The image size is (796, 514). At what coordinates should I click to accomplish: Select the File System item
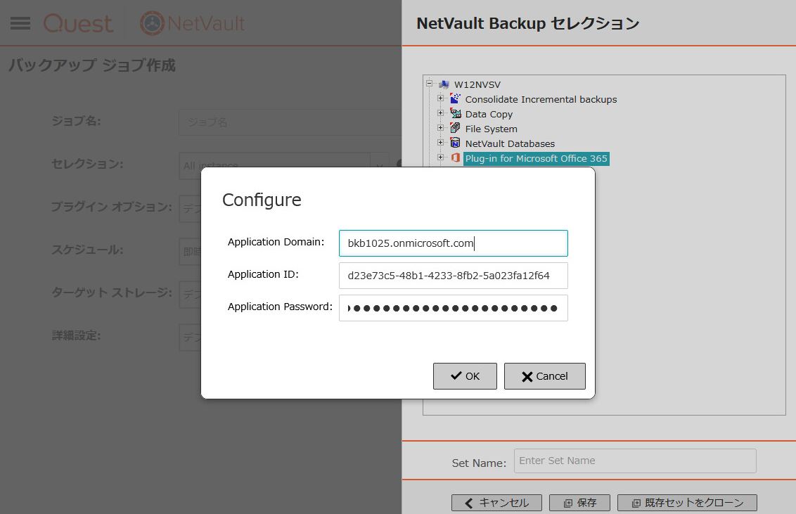pyautogui.click(x=492, y=129)
